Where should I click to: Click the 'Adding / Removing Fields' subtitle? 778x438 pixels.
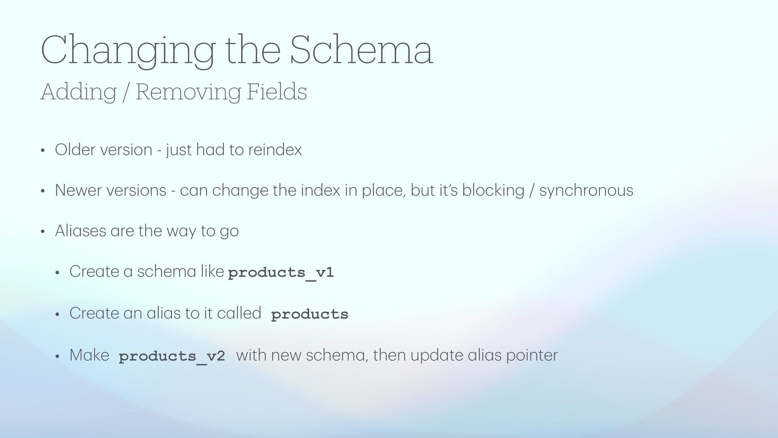[173, 92]
